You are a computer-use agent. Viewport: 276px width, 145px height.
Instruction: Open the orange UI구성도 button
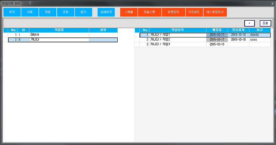(x=194, y=12)
